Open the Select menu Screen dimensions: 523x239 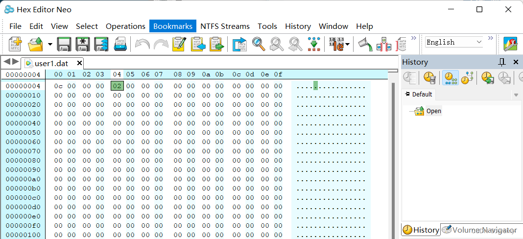[87, 26]
